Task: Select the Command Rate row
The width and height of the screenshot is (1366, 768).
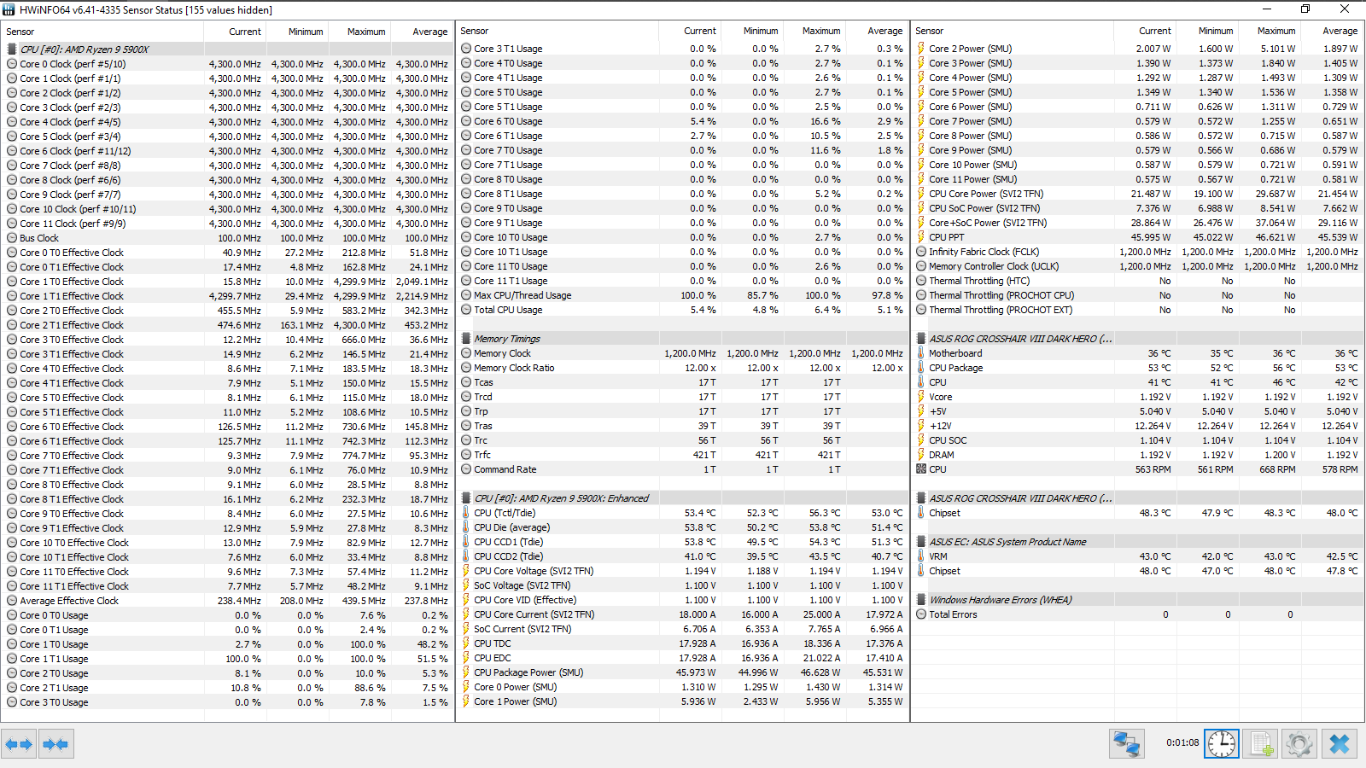Action: click(682, 469)
